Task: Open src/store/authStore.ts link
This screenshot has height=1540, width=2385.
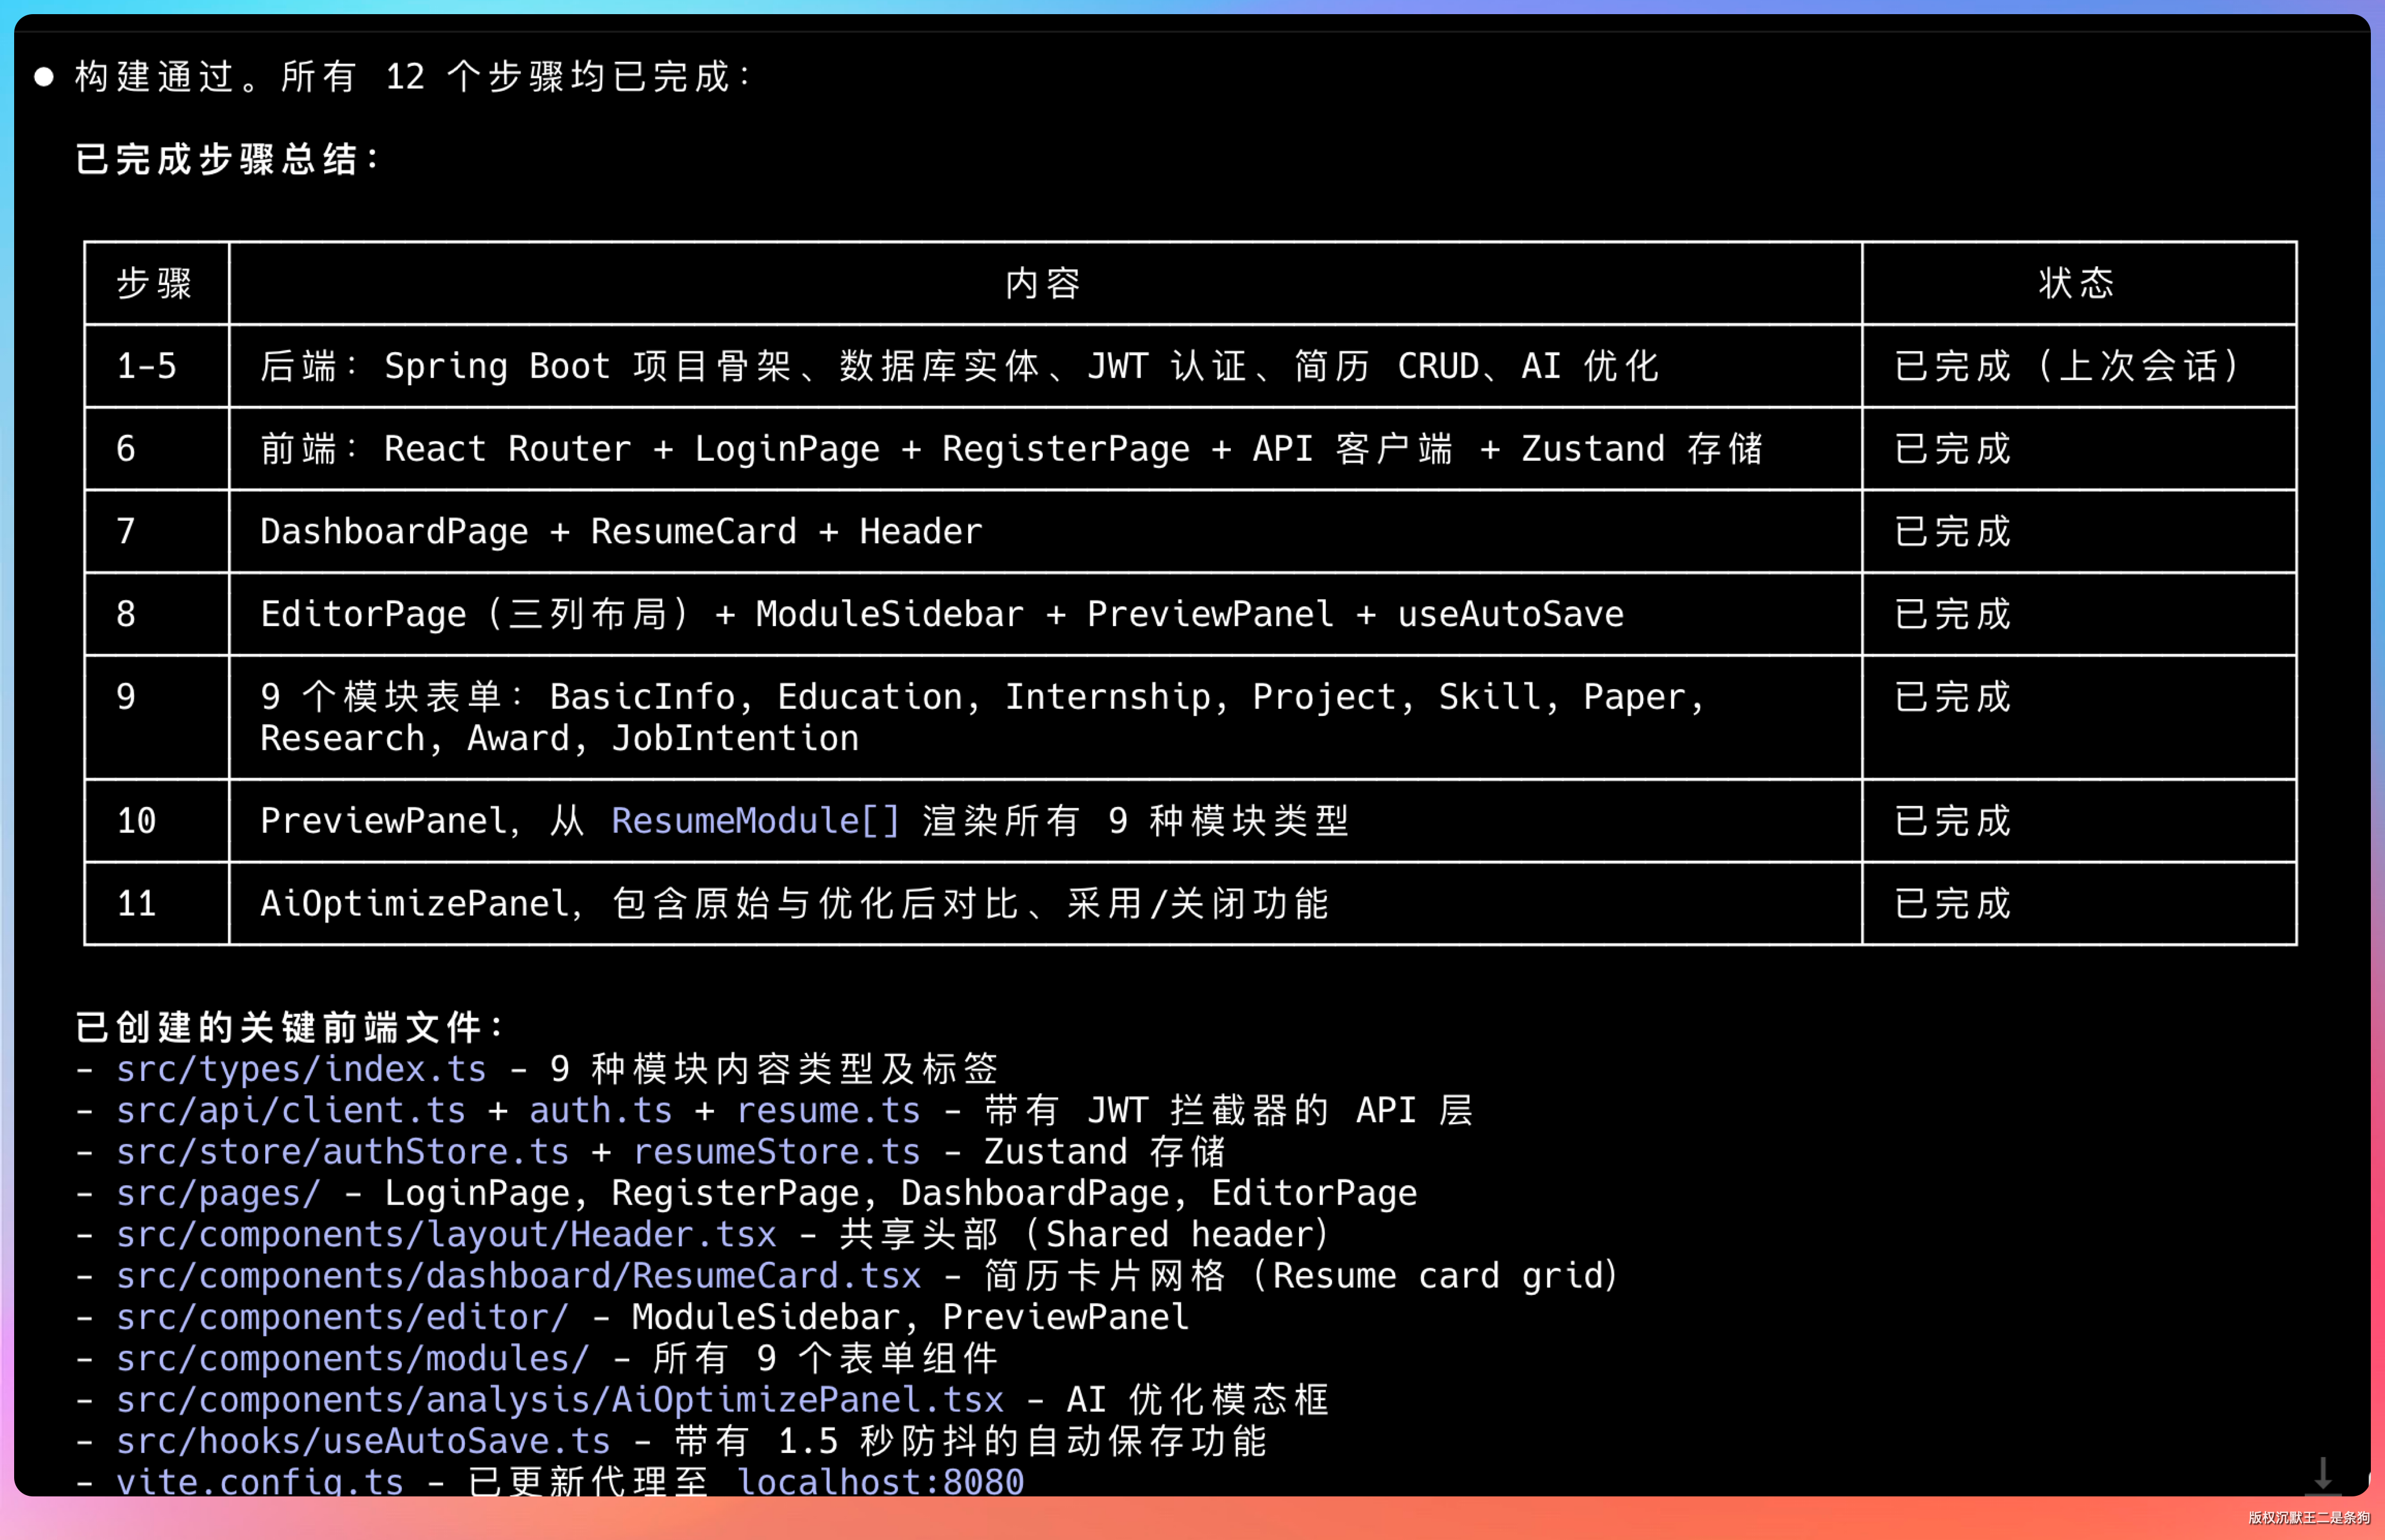Action: point(342,1152)
